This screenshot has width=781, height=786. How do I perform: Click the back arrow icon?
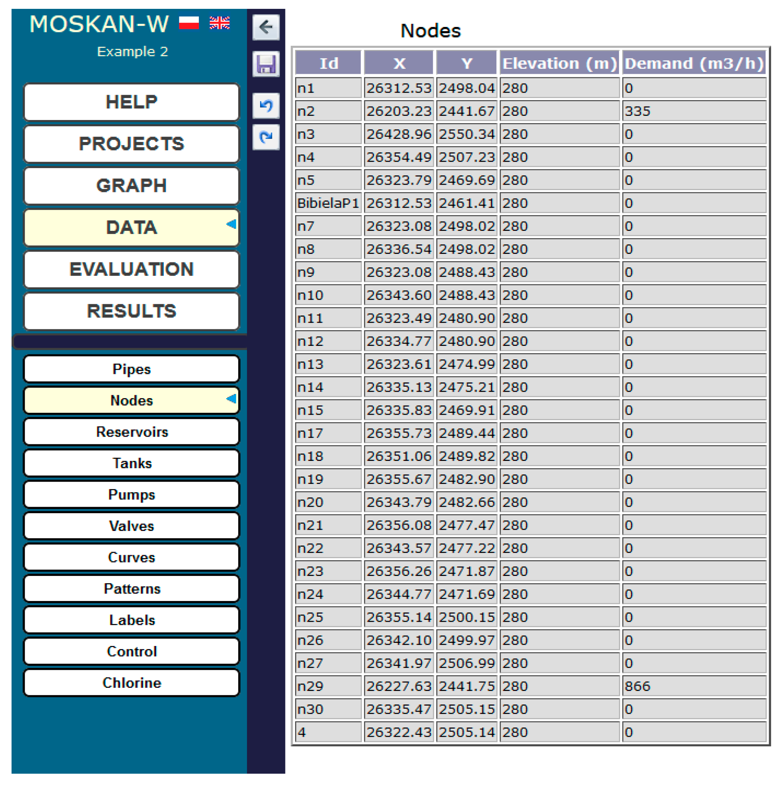click(x=265, y=27)
